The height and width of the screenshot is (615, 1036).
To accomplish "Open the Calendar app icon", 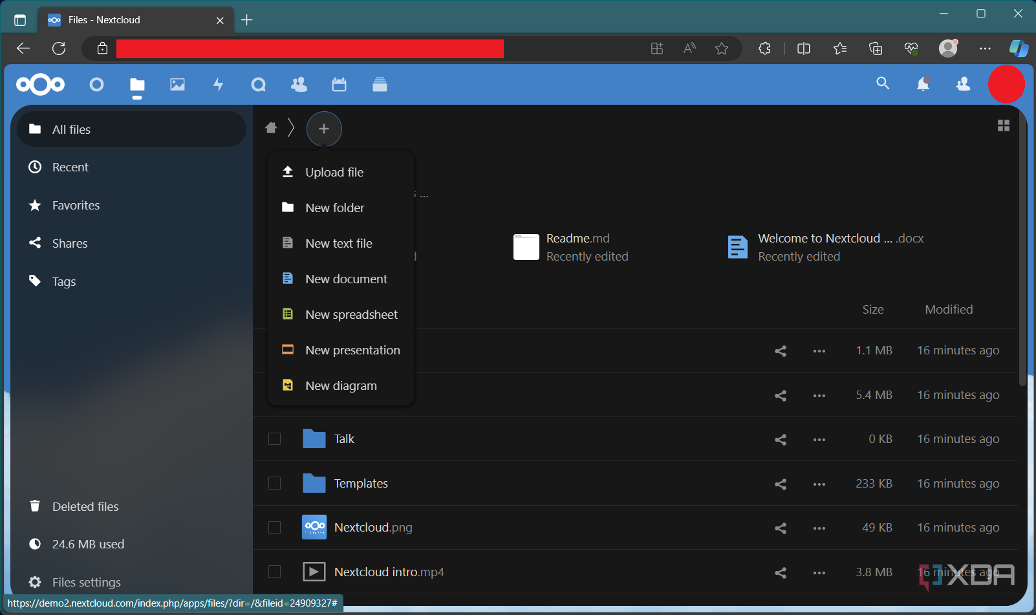I will pos(339,85).
